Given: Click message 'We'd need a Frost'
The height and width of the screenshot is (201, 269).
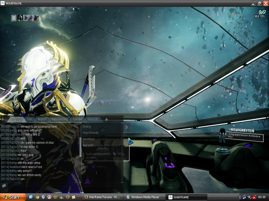Looking at the screenshot, I should click(32, 167).
